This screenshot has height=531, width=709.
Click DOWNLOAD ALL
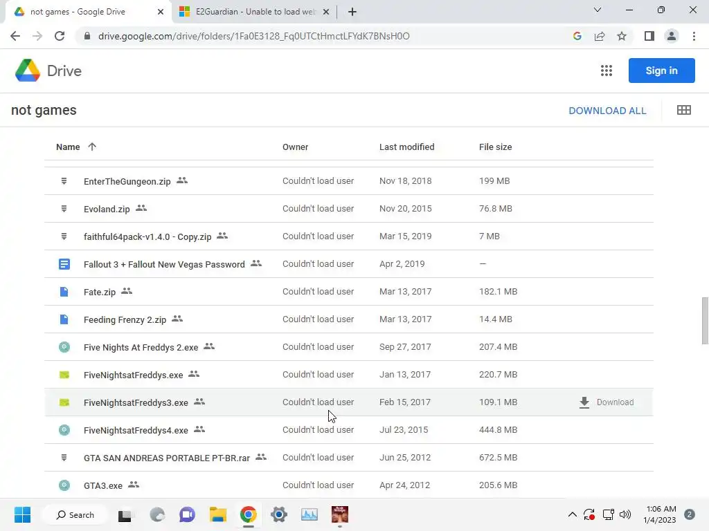click(x=607, y=111)
